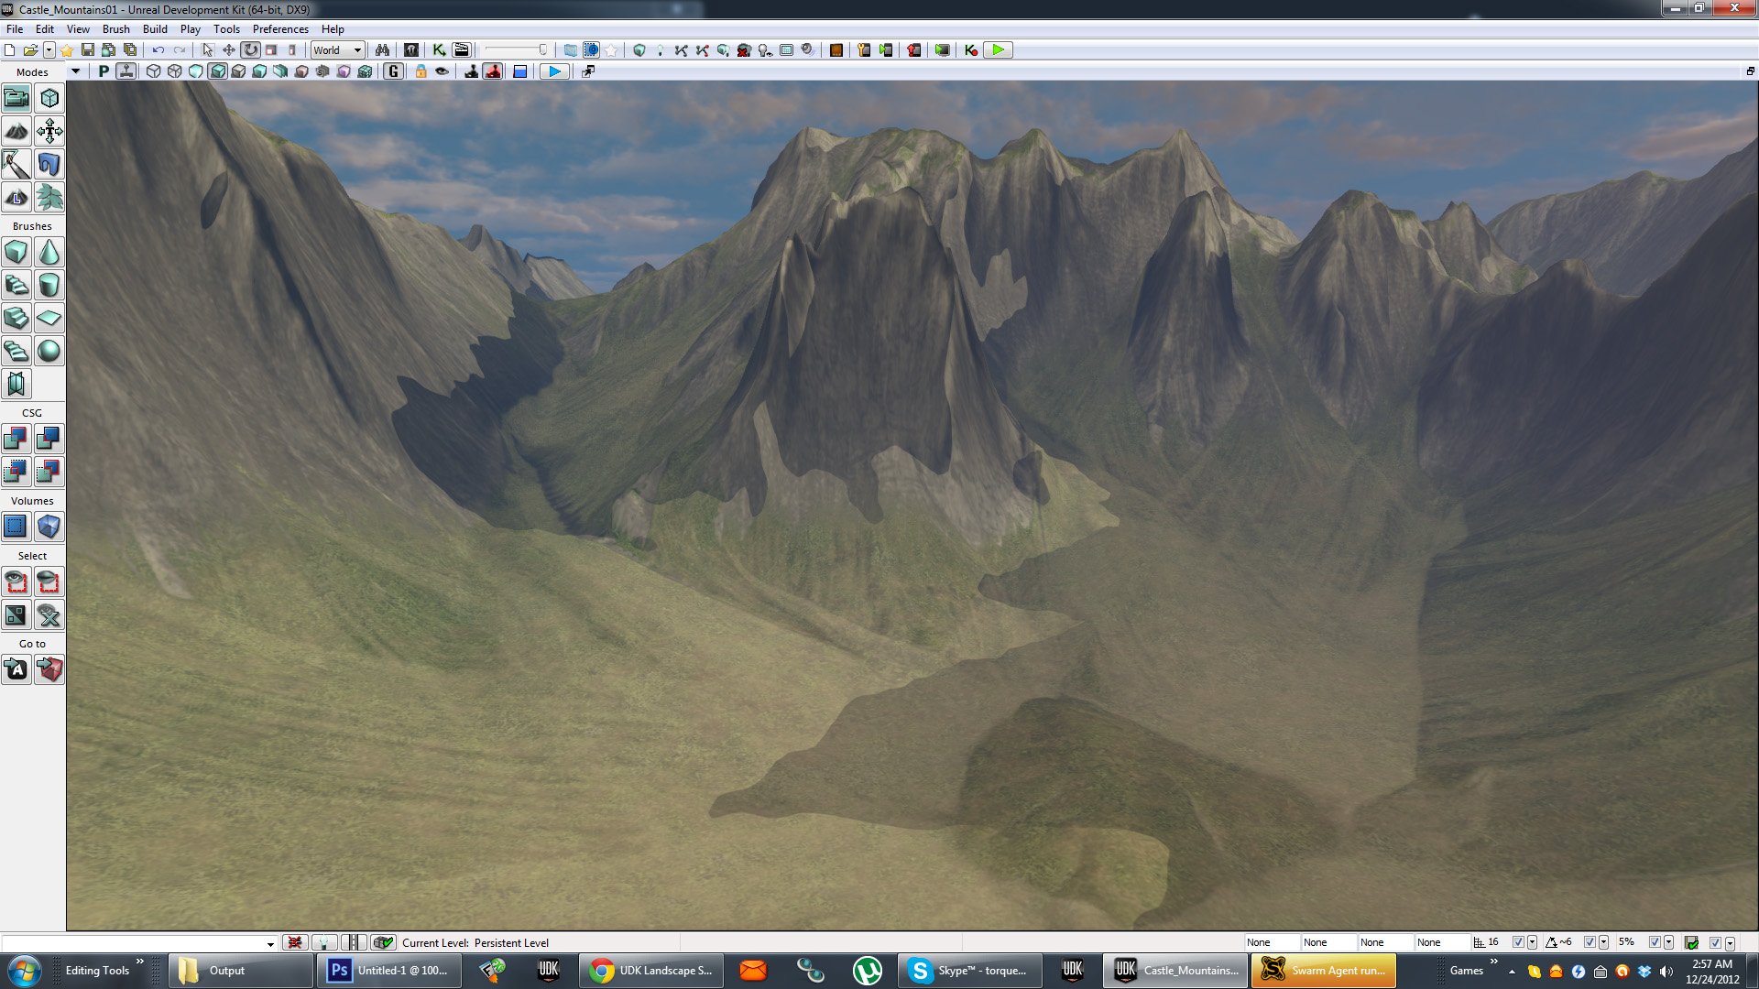Click the CSG Add button

click(x=16, y=439)
